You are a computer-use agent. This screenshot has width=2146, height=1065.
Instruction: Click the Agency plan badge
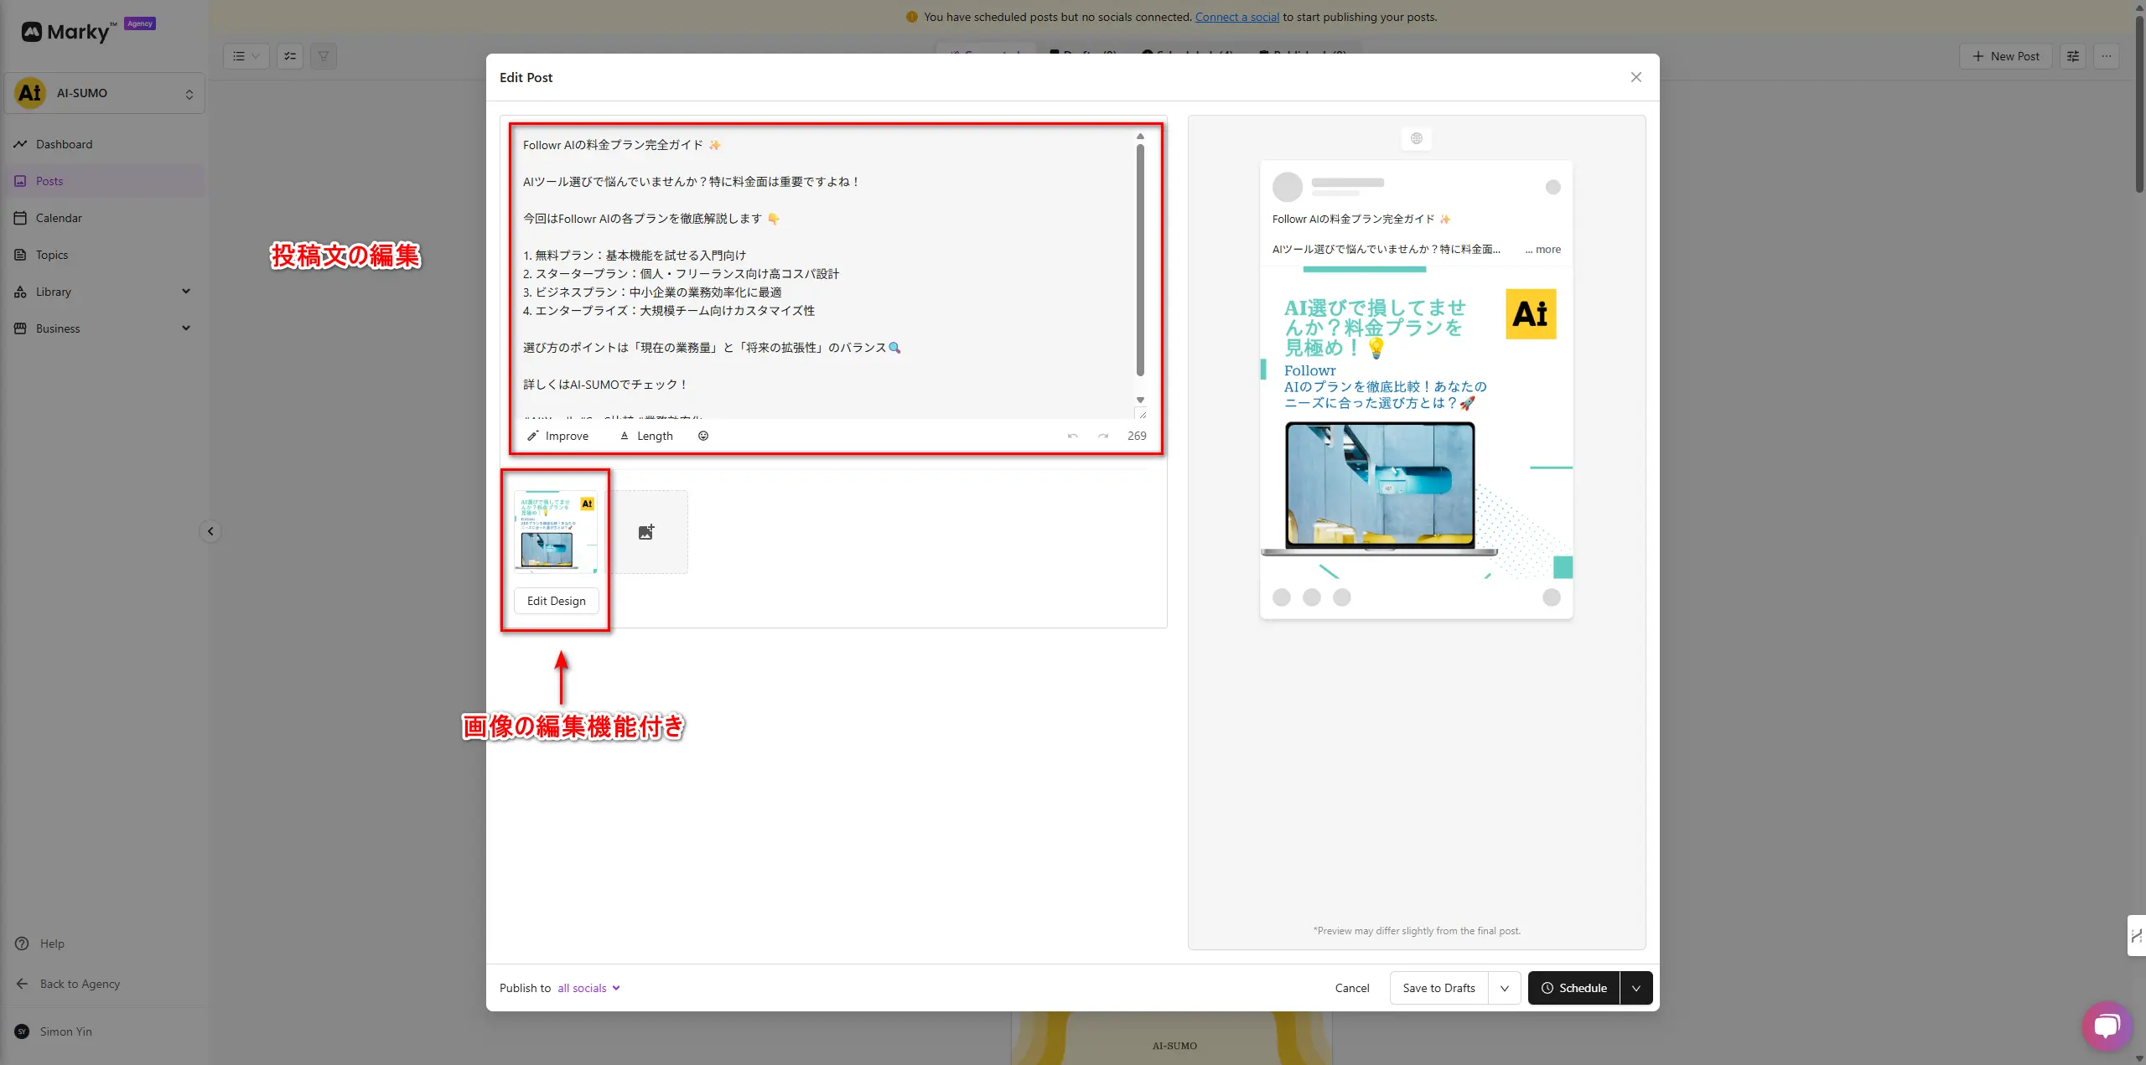click(x=140, y=23)
